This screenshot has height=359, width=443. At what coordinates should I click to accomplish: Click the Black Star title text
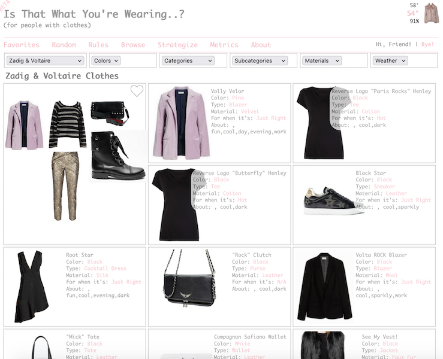click(370, 173)
